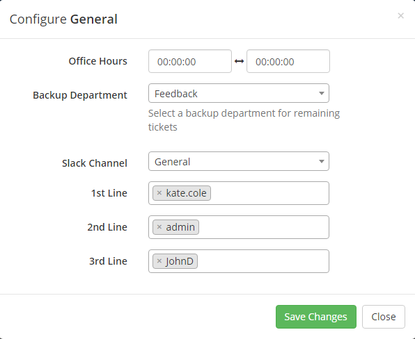Viewport: 415px width, 339px height.
Task: Click the Close button in footer
Action: (384, 317)
